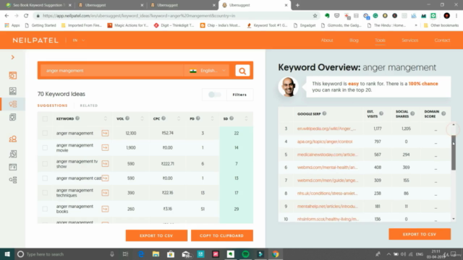Switch to the SUGGESTIONS tab
This screenshot has height=260, width=463.
tap(53, 105)
